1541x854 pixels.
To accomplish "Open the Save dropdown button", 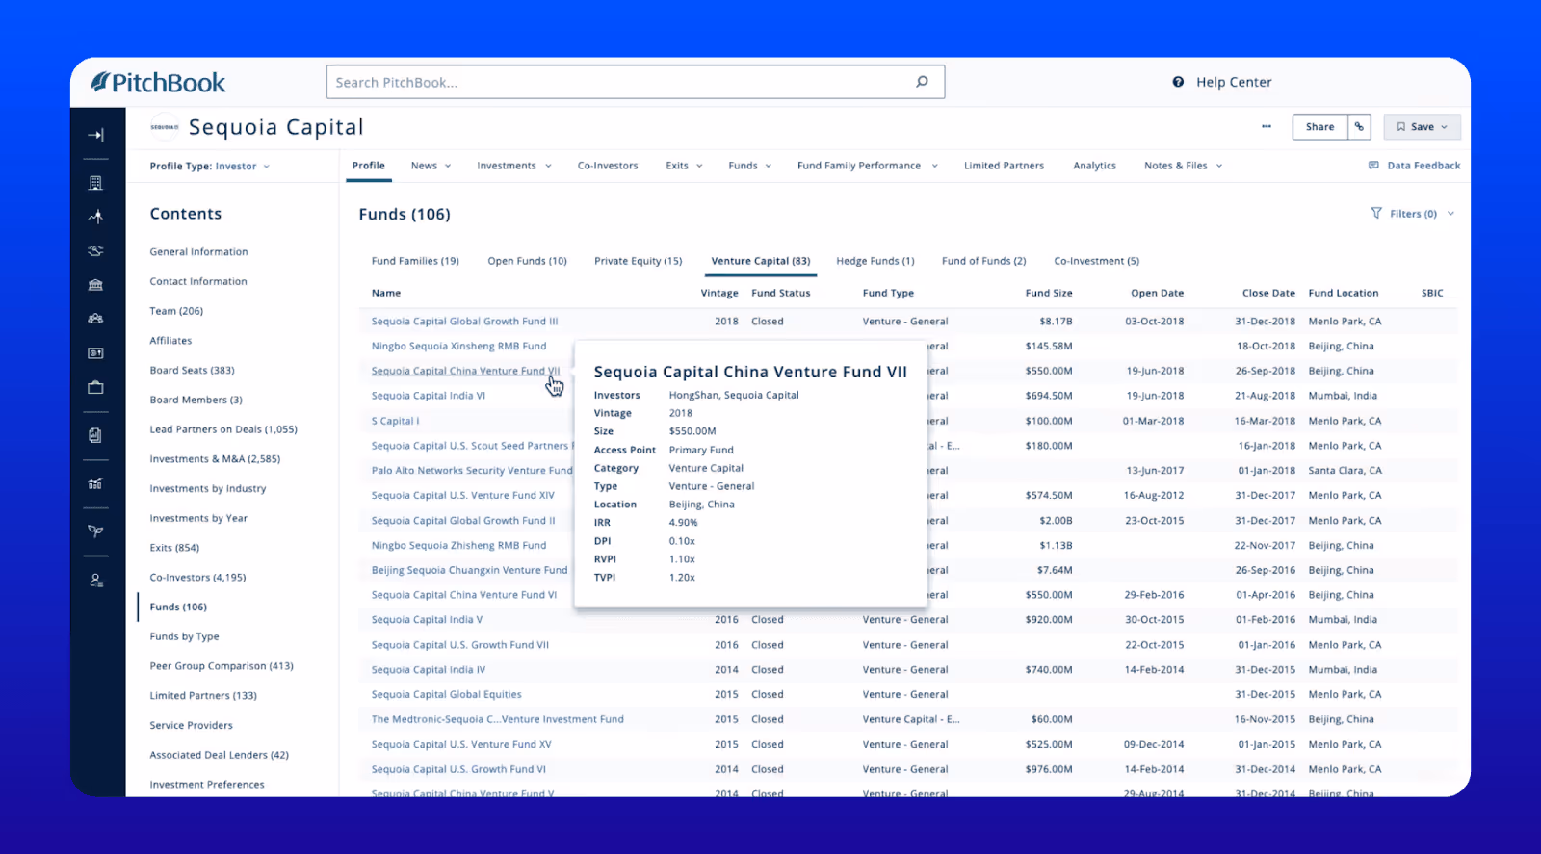I will click(1423, 127).
